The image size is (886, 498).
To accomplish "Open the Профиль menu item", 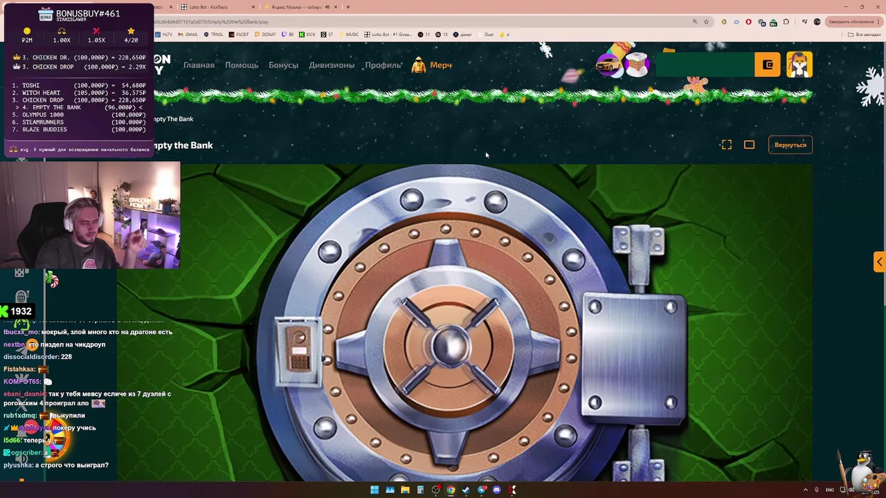I will [x=383, y=65].
